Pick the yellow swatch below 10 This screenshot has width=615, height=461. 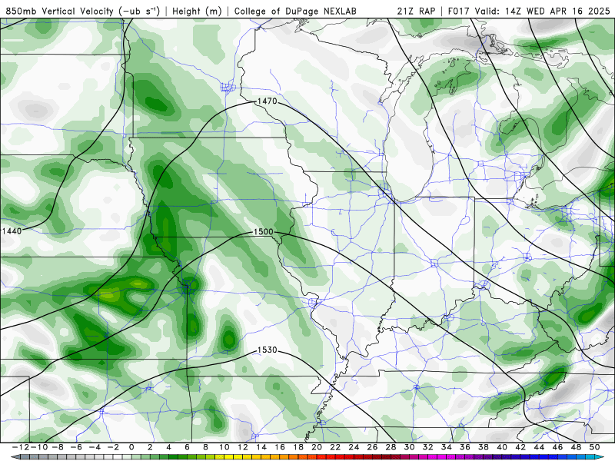[228, 457]
